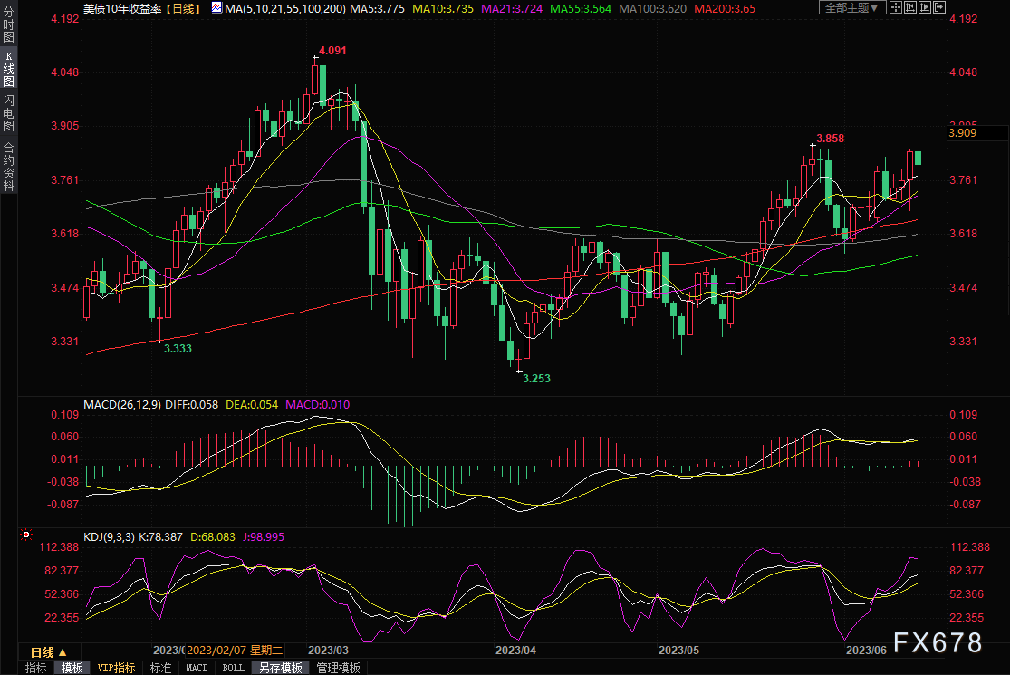Apply the BOLL indicator template
1010x675 pixels.
[x=233, y=668]
